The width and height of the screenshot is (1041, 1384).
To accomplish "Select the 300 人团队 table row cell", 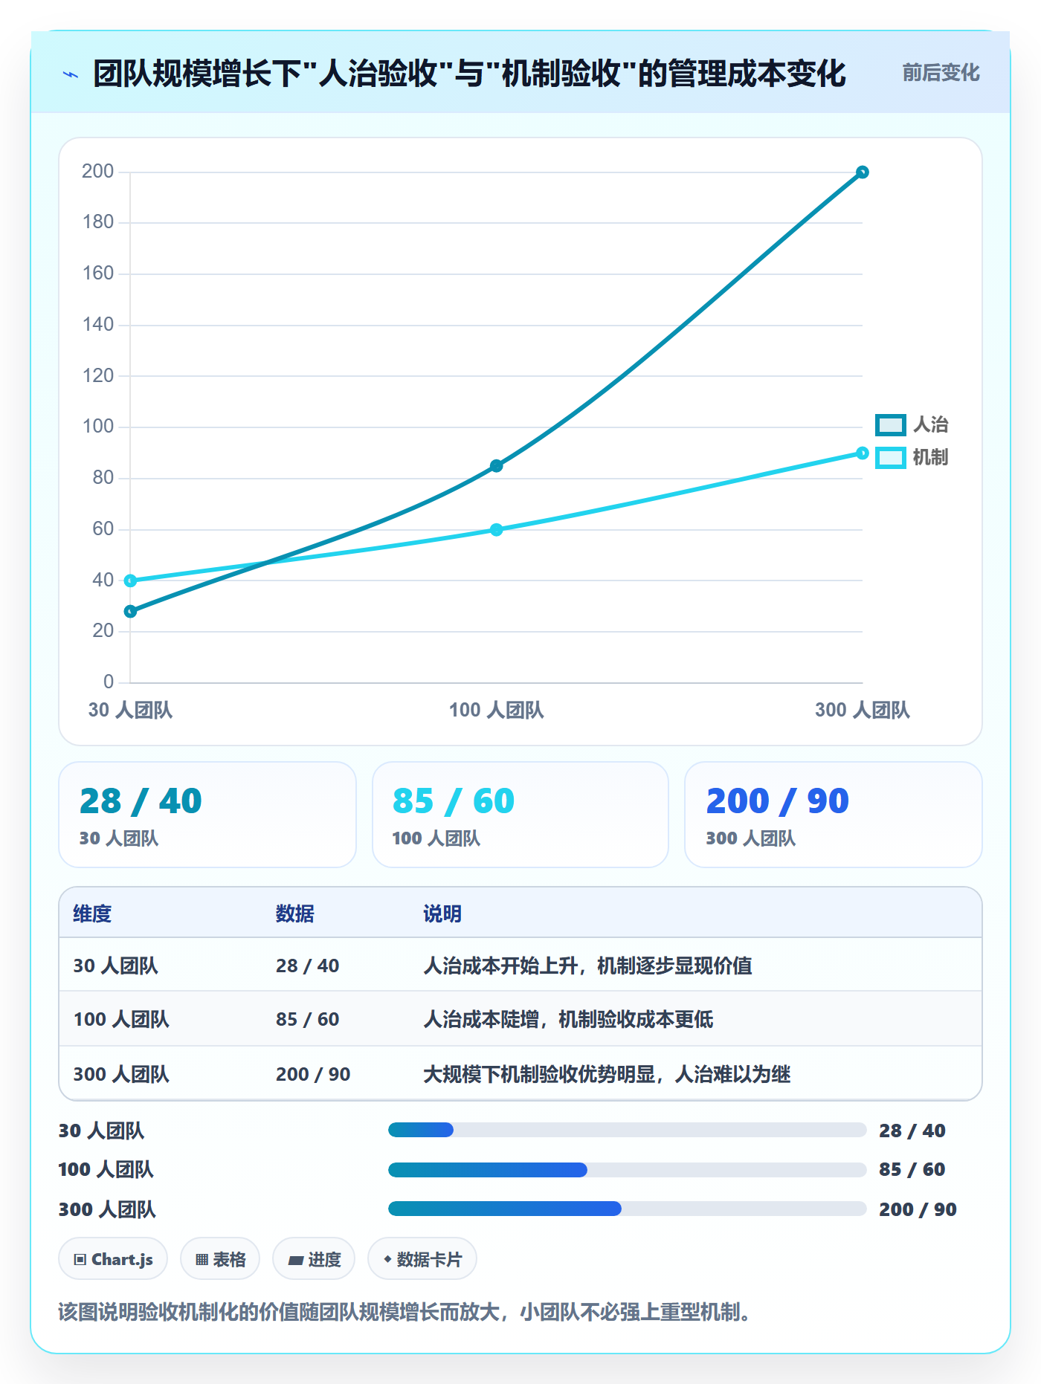I will tap(121, 1074).
